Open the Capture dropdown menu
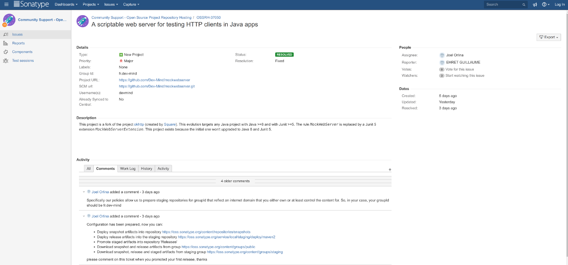Viewport: 568px width, 265px height. [131, 4]
